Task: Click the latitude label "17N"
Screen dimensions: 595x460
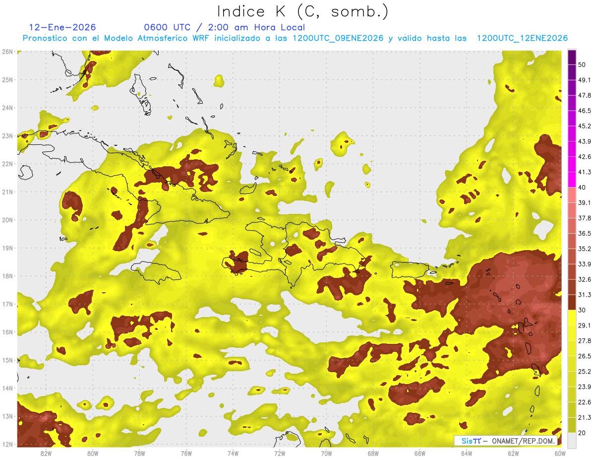Action: 7,304
